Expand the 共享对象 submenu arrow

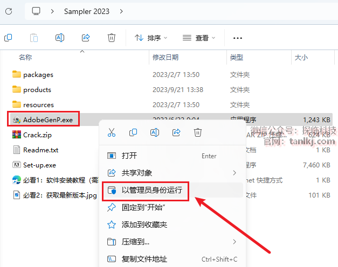pos(234,173)
